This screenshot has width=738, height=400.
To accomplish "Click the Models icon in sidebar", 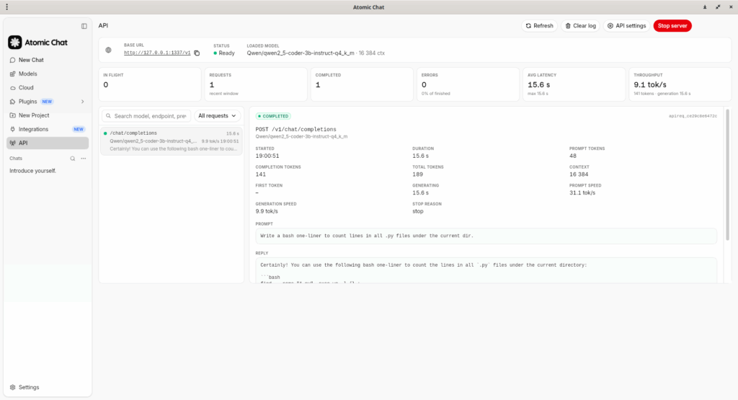I will (13, 74).
